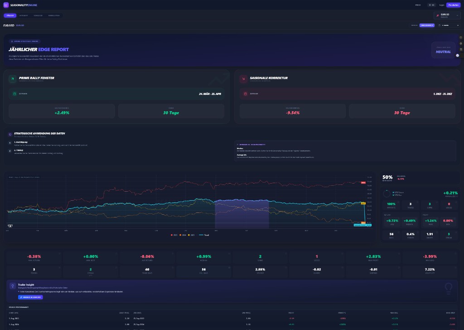The image size is (464, 330).
Task: Open the EUR/USD pair selector dropdown
Action: [446, 14]
